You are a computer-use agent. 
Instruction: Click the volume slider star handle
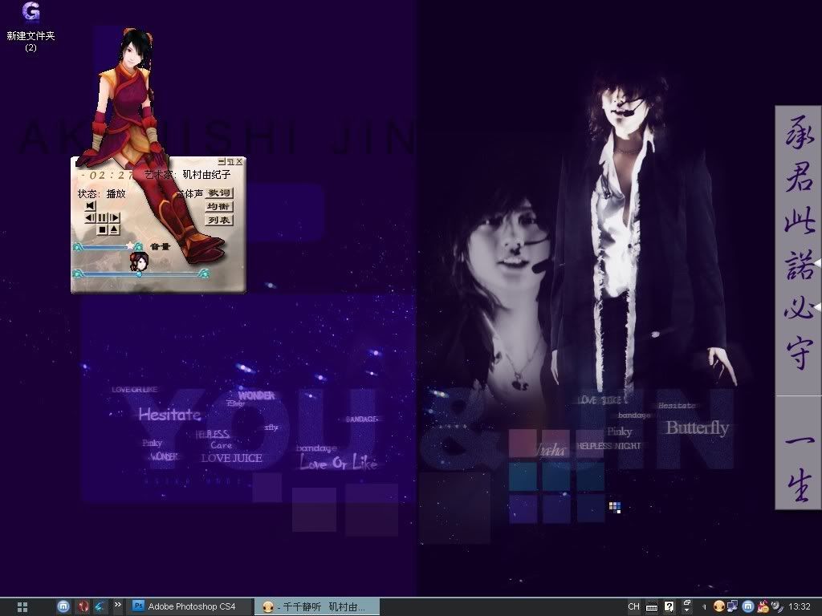(x=129, y=245)
